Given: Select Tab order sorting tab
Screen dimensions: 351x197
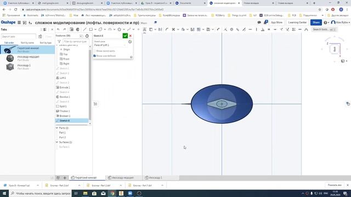Looking at the screenshot, I should (9, 43).
